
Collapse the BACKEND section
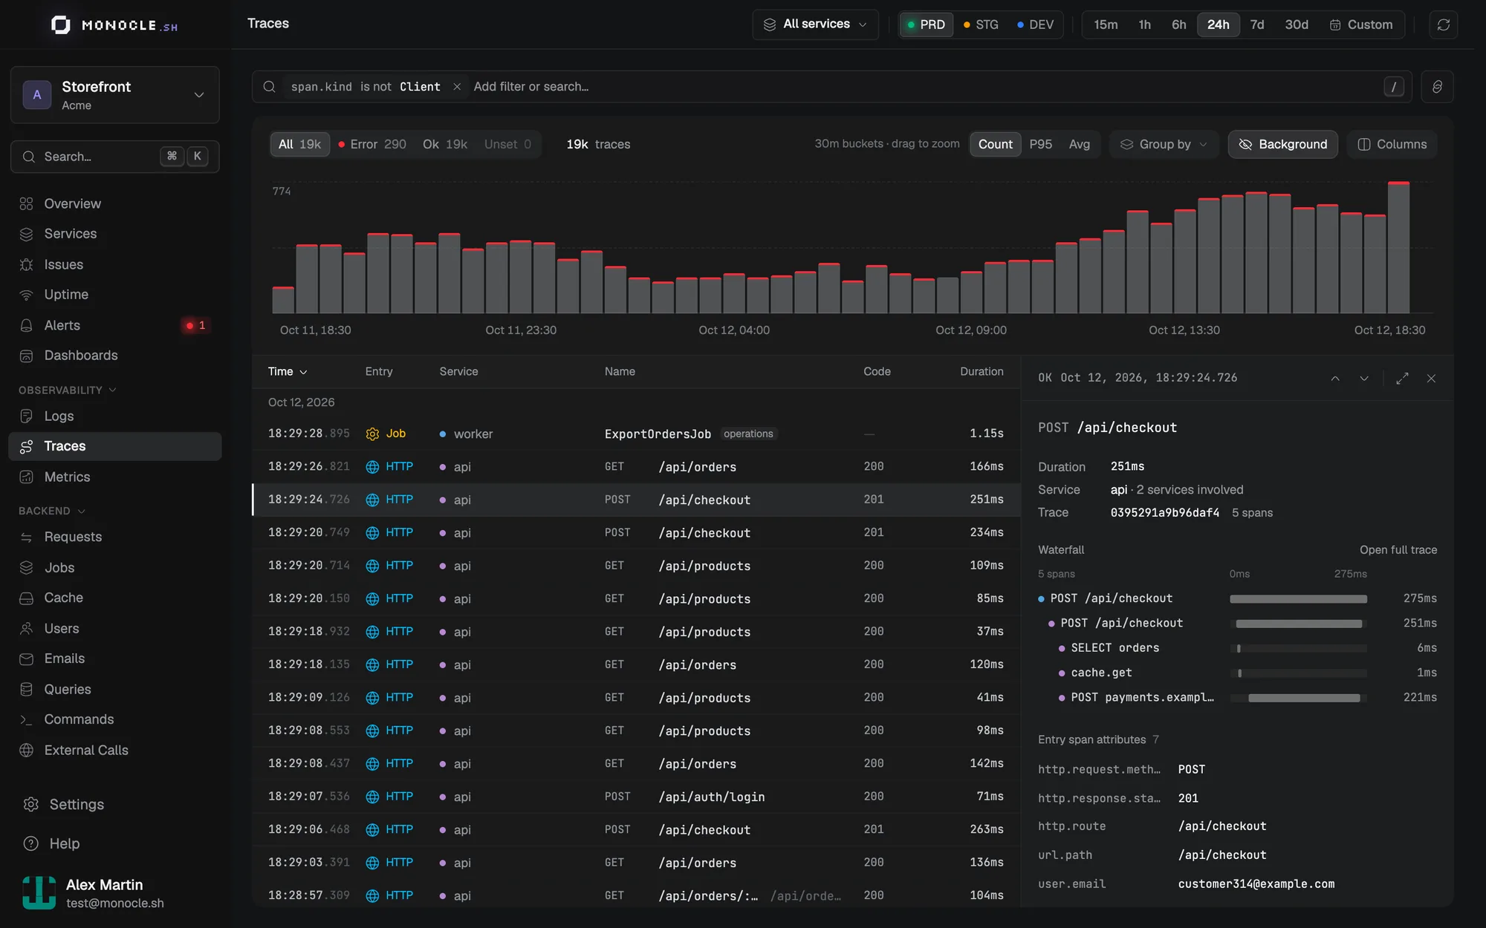click(x=52, y=511)
